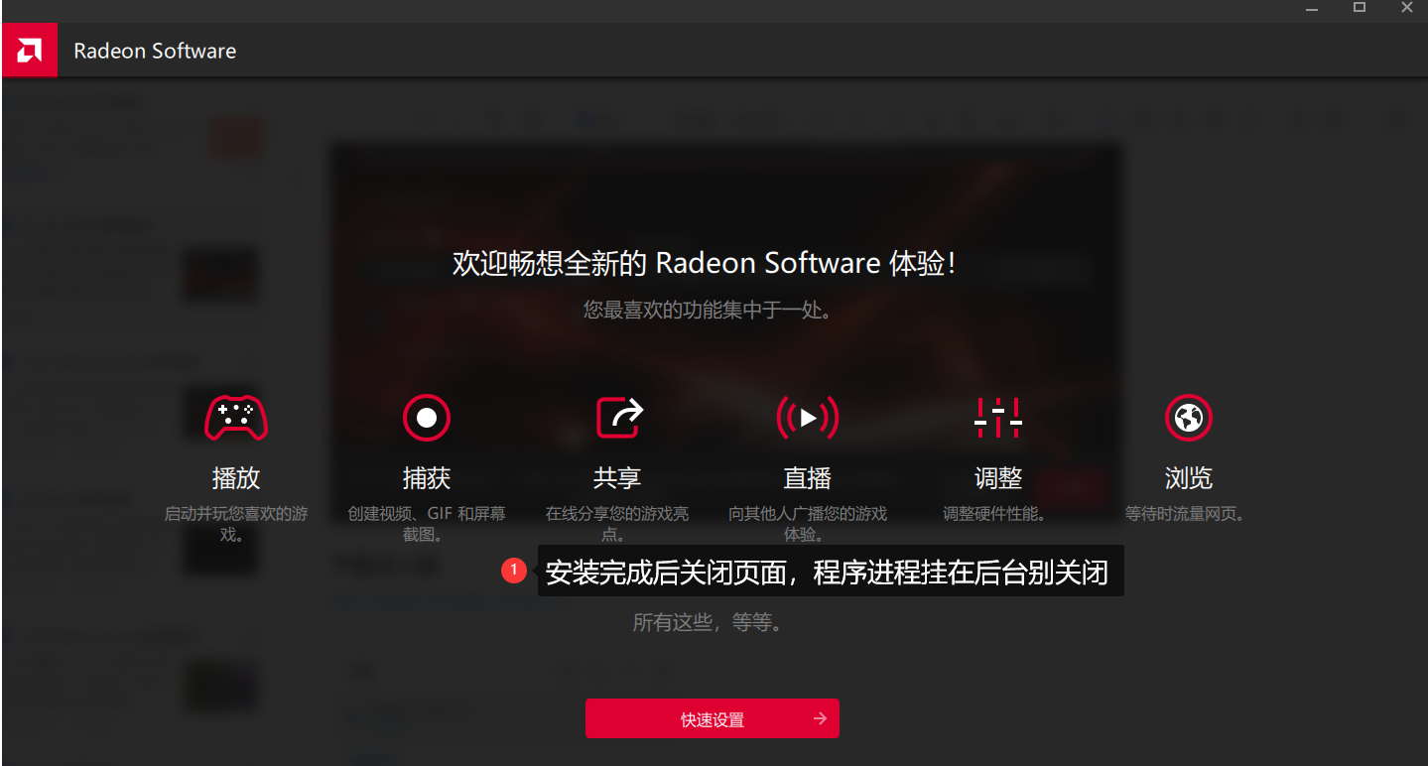Click the AMD logo icon
Image resolution: width=1428 pixels, height=766 pixels.
[x=30, y=51]
